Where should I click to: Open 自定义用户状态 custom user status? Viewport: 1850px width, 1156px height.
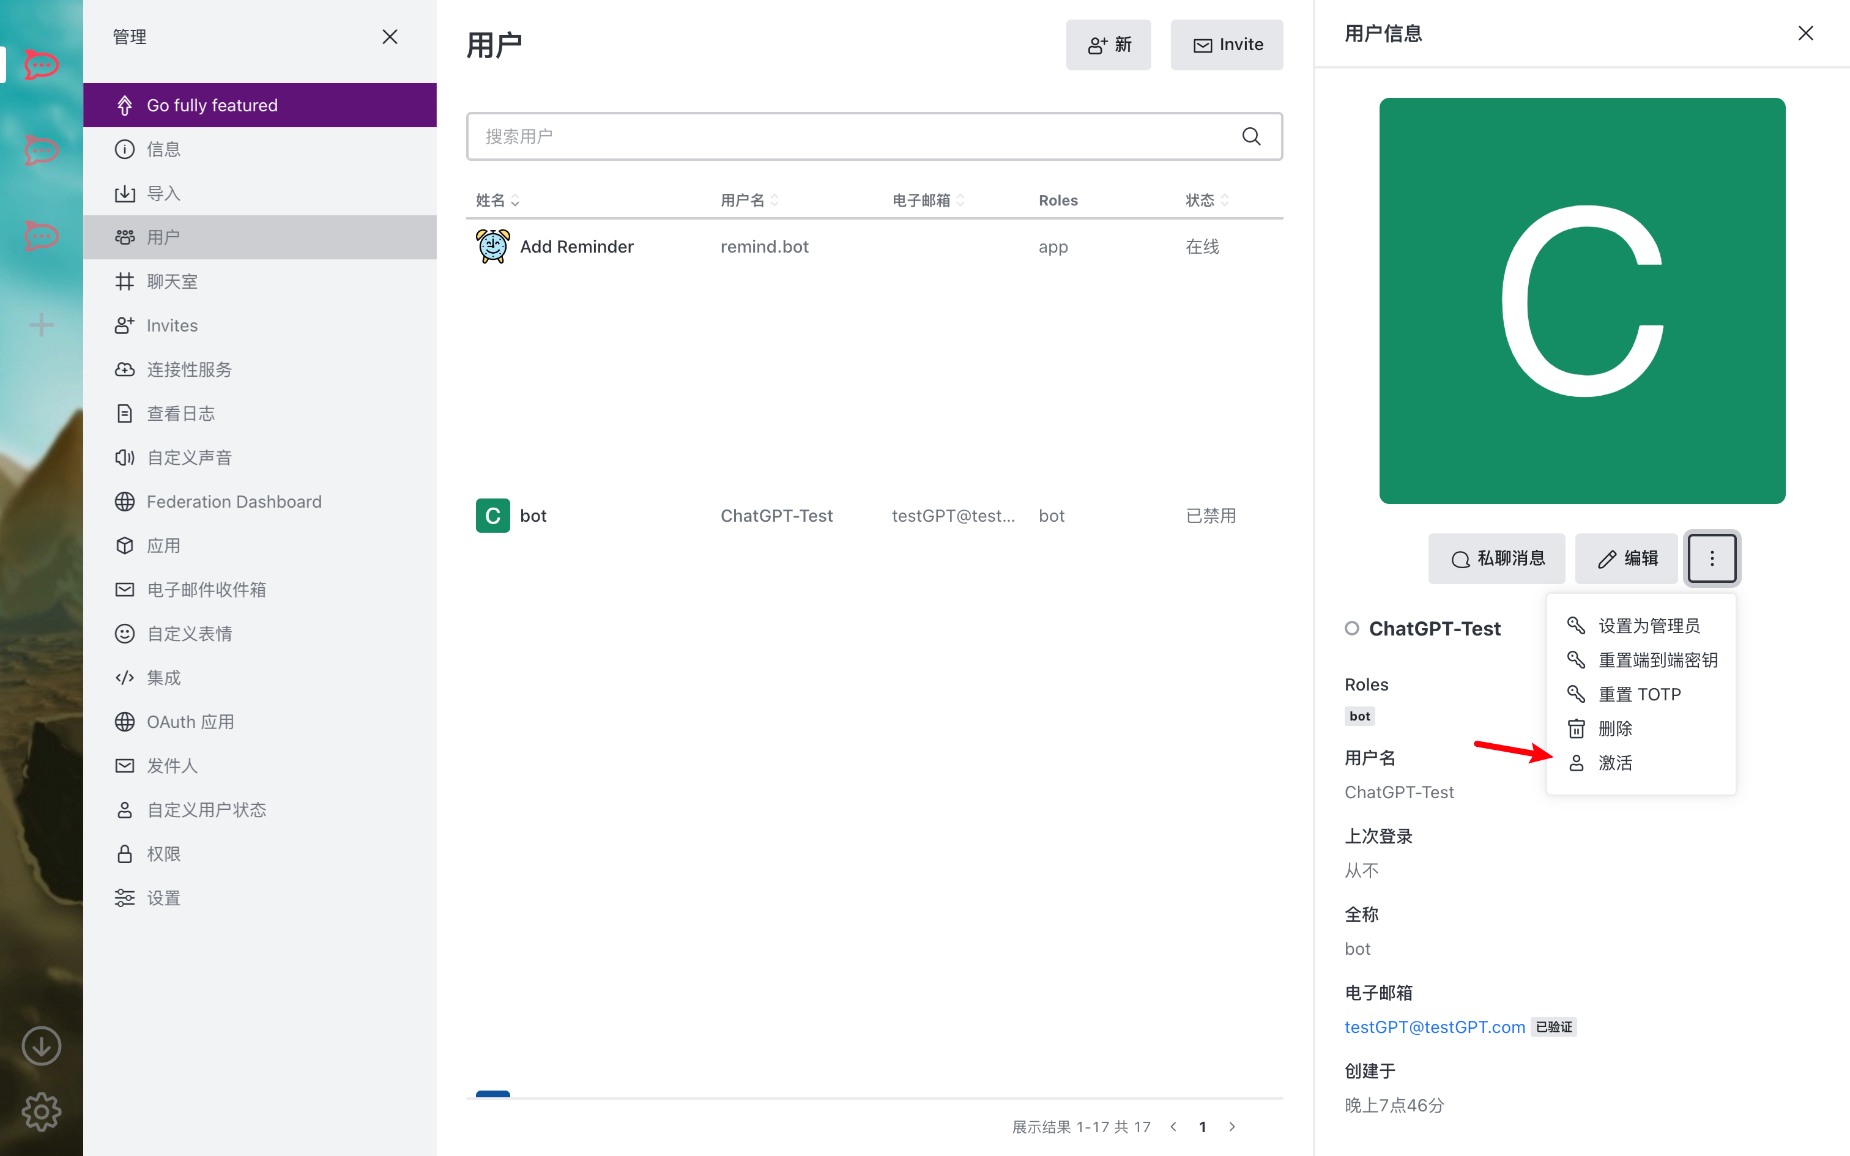point(260,810)
